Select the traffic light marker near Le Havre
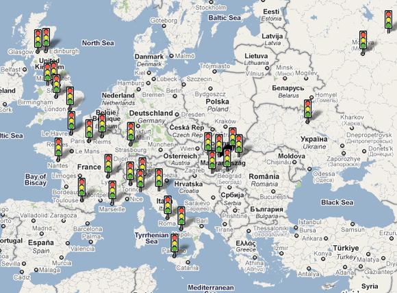This screenshot has height=293, width=397. pos(71,120)
